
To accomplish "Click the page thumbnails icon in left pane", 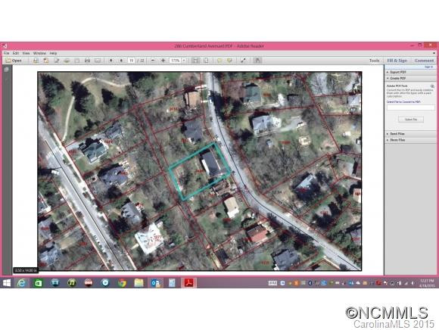I will pos(7,70).
